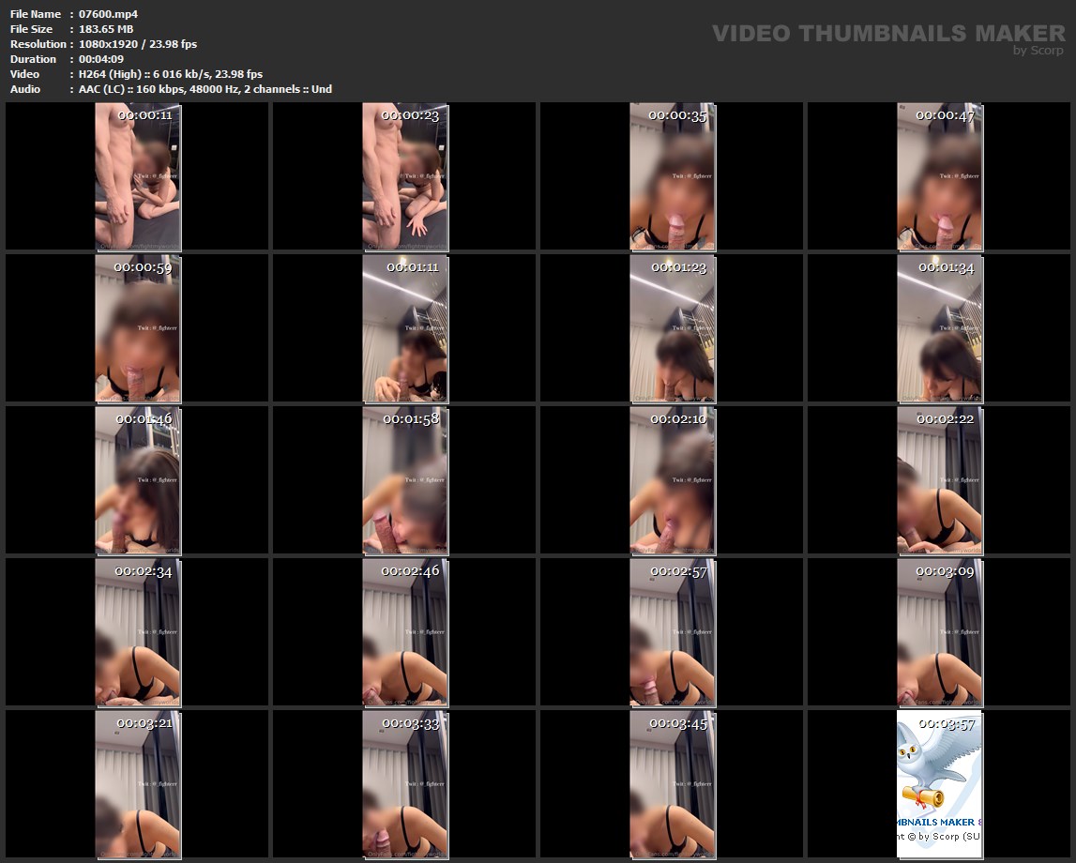1076x863 pixels.
Task: Open the thumbnail stamped 00:00:47
Action: 939,177
